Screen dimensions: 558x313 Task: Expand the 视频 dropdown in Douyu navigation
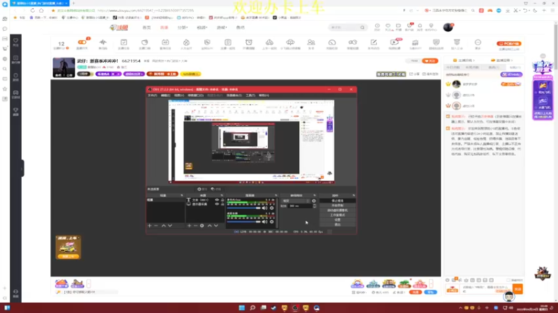202,27
